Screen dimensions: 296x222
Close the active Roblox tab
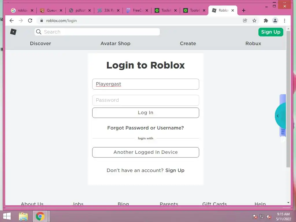click(x=233, y=10)
